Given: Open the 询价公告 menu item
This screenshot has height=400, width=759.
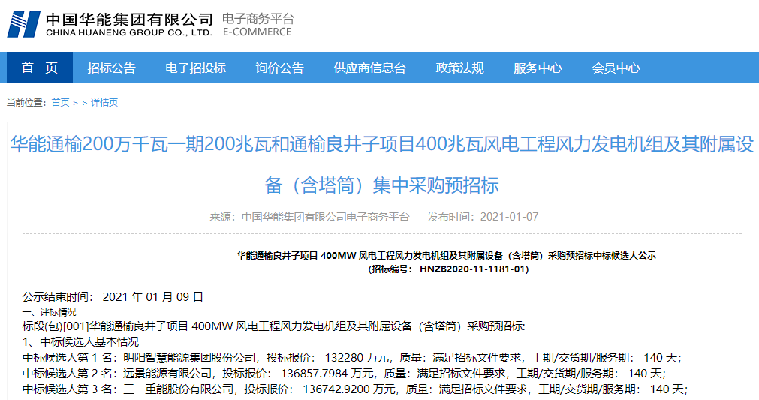Looking at the screenshot, I should [280, 68].
